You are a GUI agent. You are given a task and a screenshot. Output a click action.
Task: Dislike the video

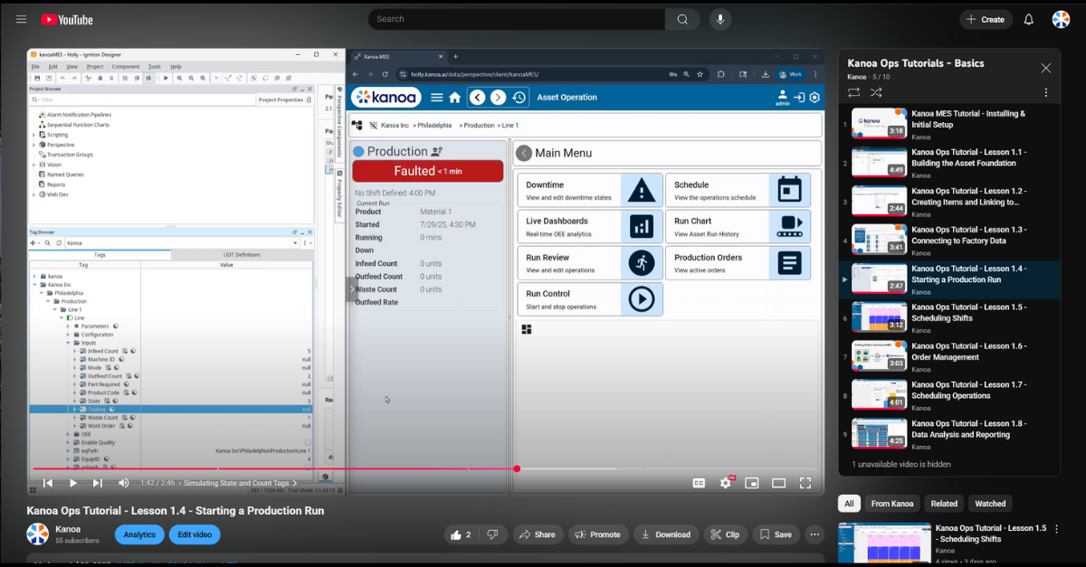[x=492, y=534]
